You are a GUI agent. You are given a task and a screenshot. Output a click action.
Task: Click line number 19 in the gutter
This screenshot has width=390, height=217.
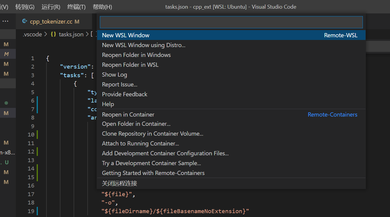click(x=31, y=211)
